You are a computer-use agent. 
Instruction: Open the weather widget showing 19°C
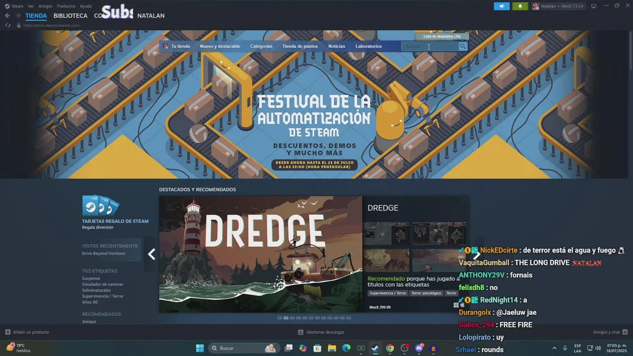tap(18, 348)
